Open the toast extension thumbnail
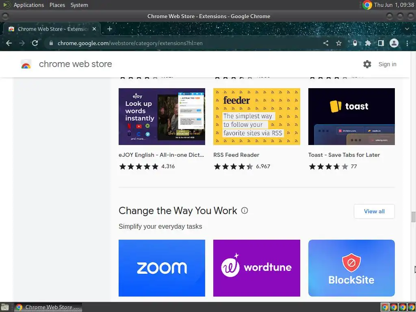The height and width of the screenshot is (312, 416). (x=351, y=117)
